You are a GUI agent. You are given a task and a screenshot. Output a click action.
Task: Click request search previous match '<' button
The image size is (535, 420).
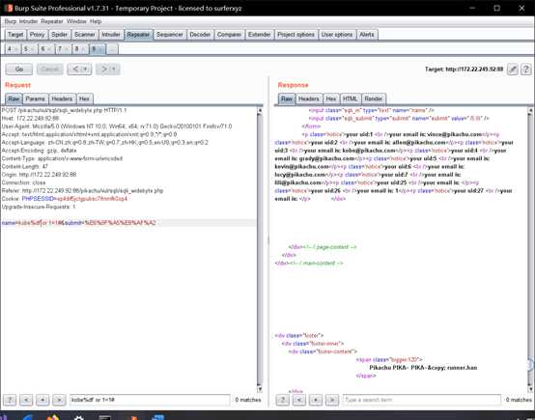[x=26, y=400]
